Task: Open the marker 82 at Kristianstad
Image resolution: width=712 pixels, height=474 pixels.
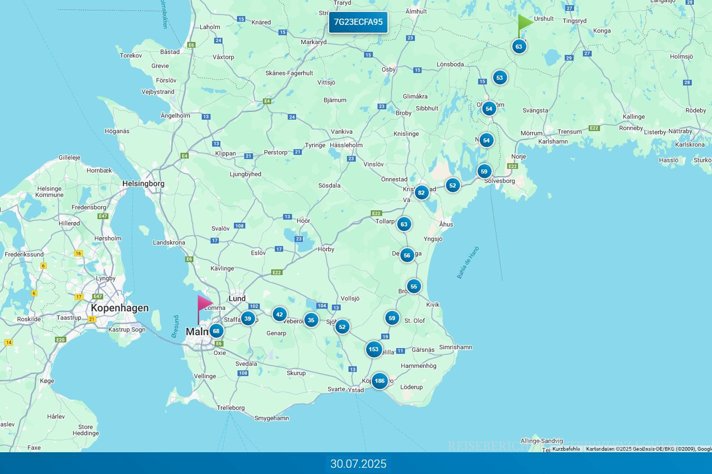Action: 421,193
